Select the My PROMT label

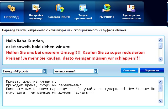(x=107, y=17)
